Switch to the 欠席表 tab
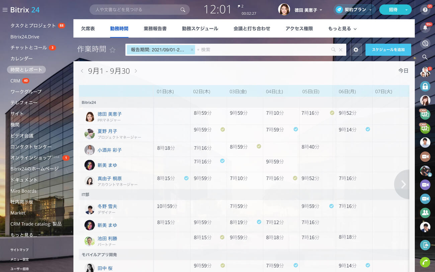The image size is (435, 272). (88, 29)
